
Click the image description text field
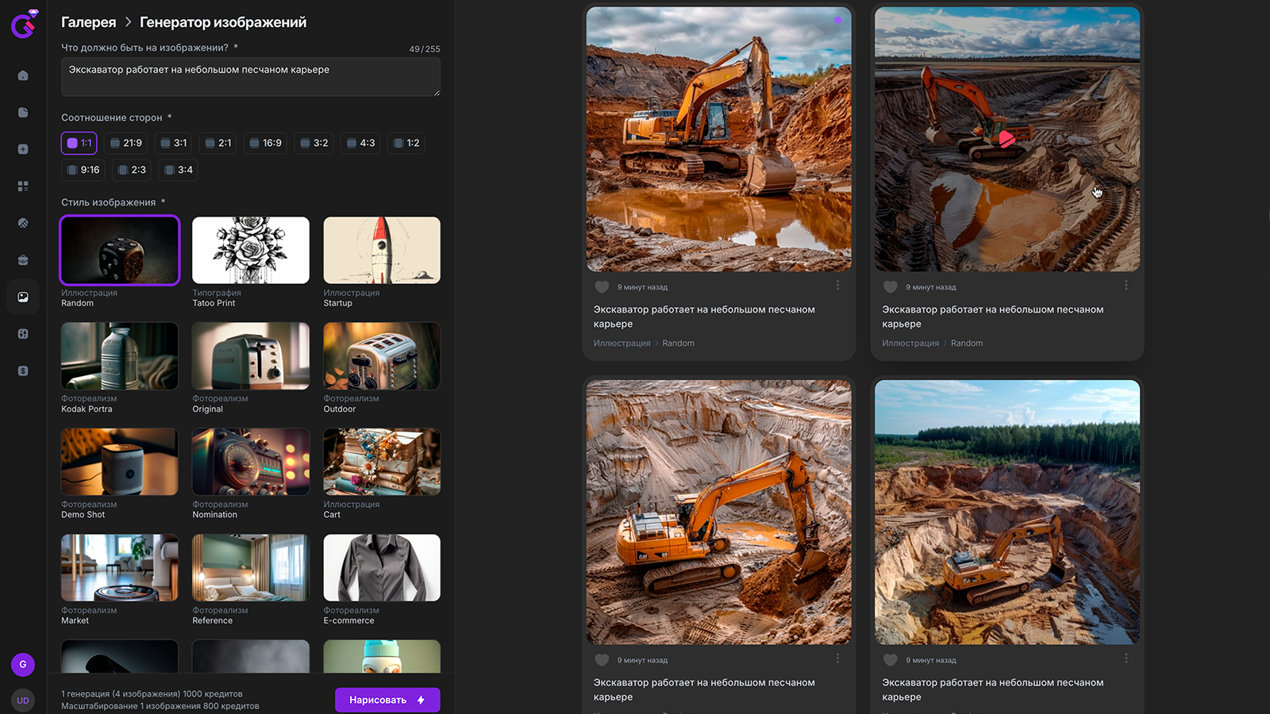click(x=250, y=78)
